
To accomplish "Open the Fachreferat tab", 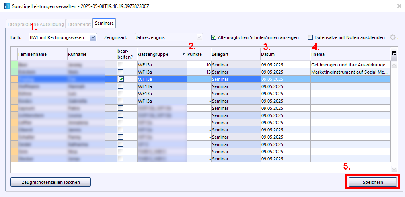I will coord(79,24).
